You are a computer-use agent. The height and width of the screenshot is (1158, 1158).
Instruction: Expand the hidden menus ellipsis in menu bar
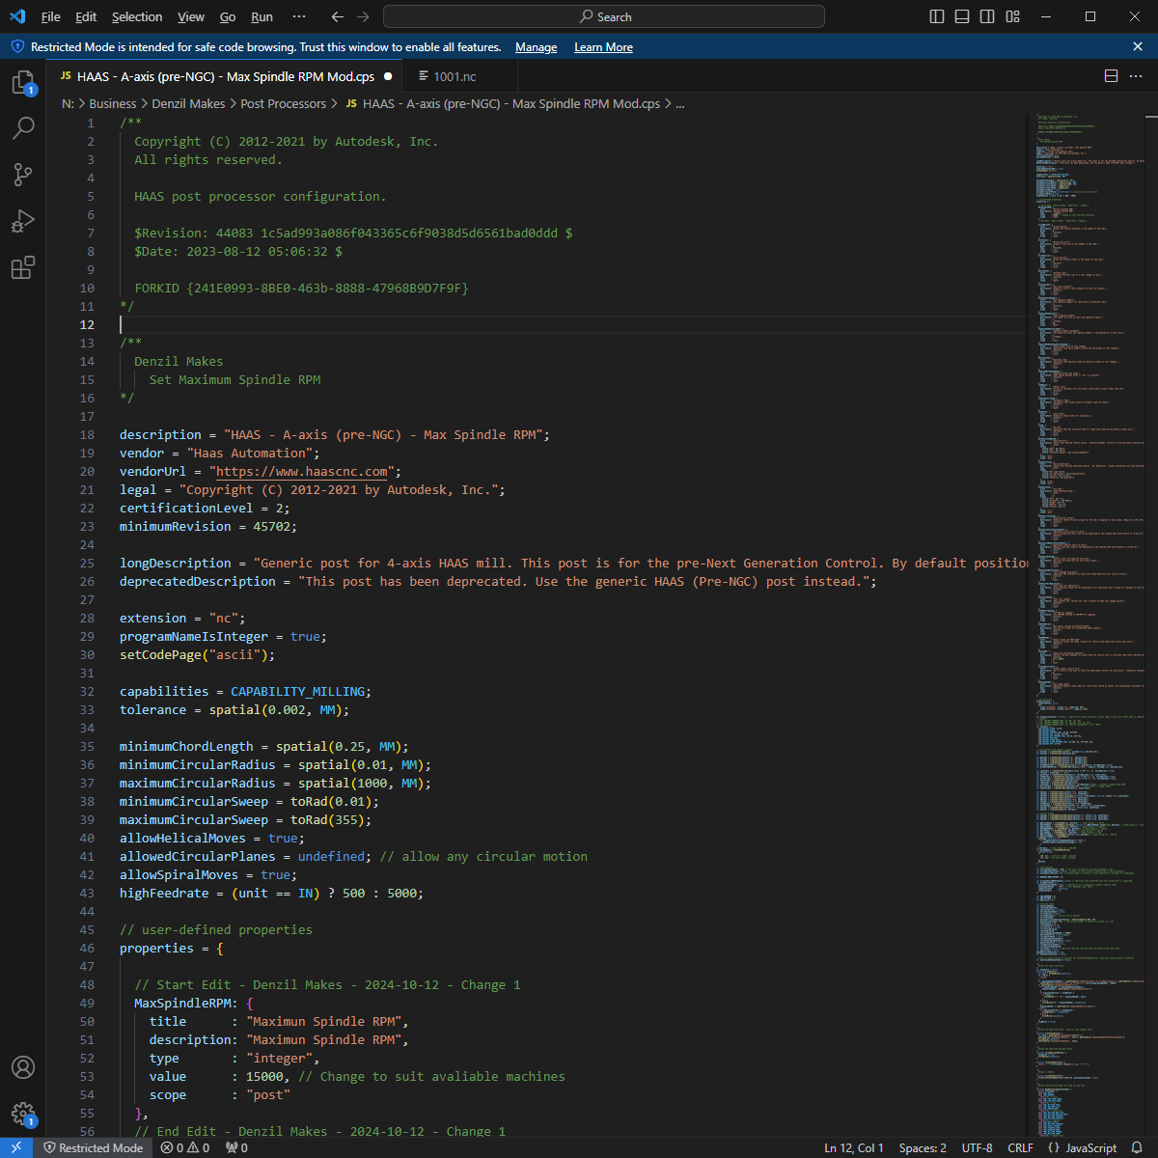pos(299,16)
